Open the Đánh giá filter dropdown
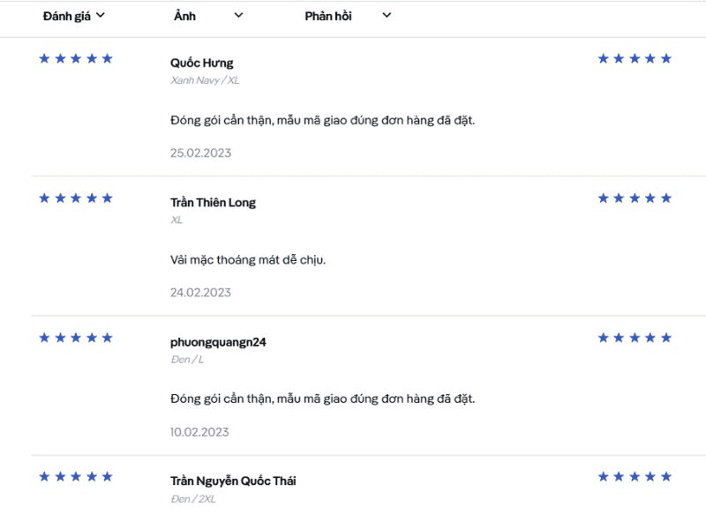 tap(74, 15)
